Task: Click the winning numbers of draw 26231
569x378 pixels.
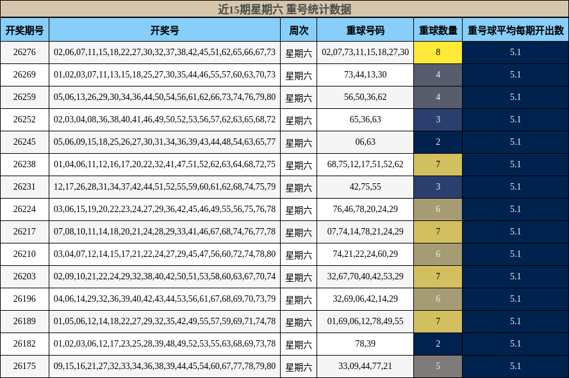Action: click(x=165, y=187)
